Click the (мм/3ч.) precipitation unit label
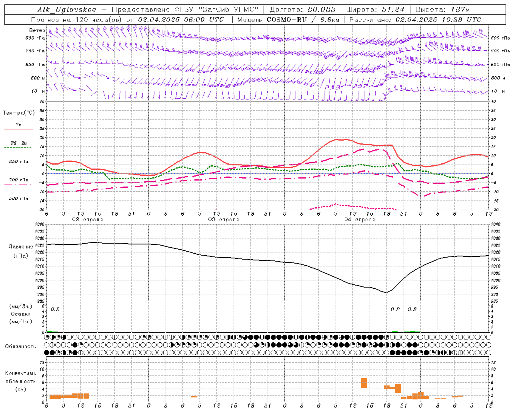Viewport: 512px width, 409px height. coord(20,306)
